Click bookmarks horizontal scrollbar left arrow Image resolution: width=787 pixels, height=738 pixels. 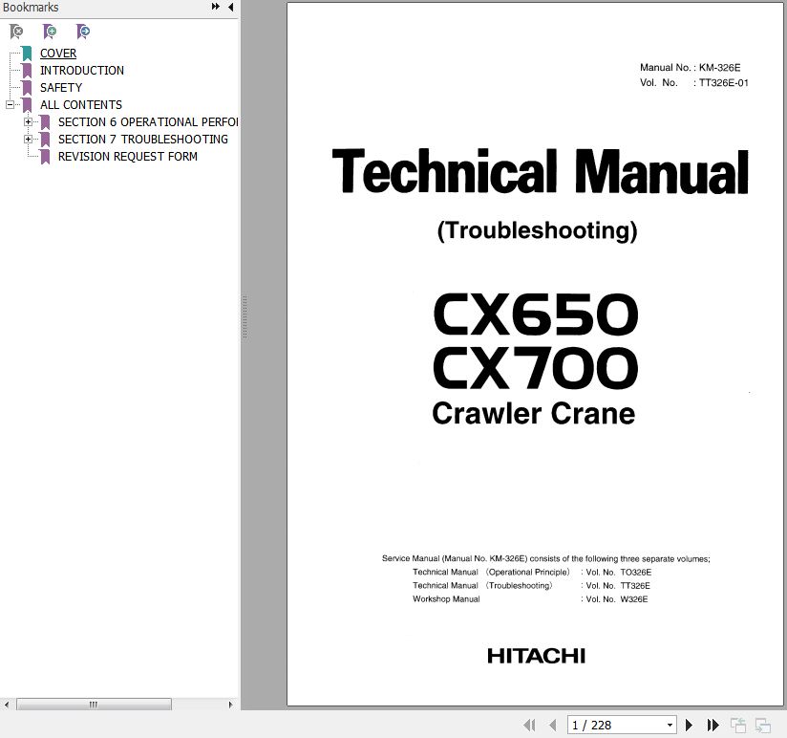(6, 705)
